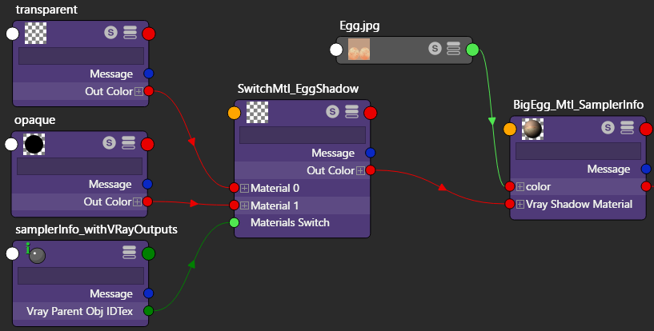
Task: Click filter field on opaque node
Action: point(80,166)
